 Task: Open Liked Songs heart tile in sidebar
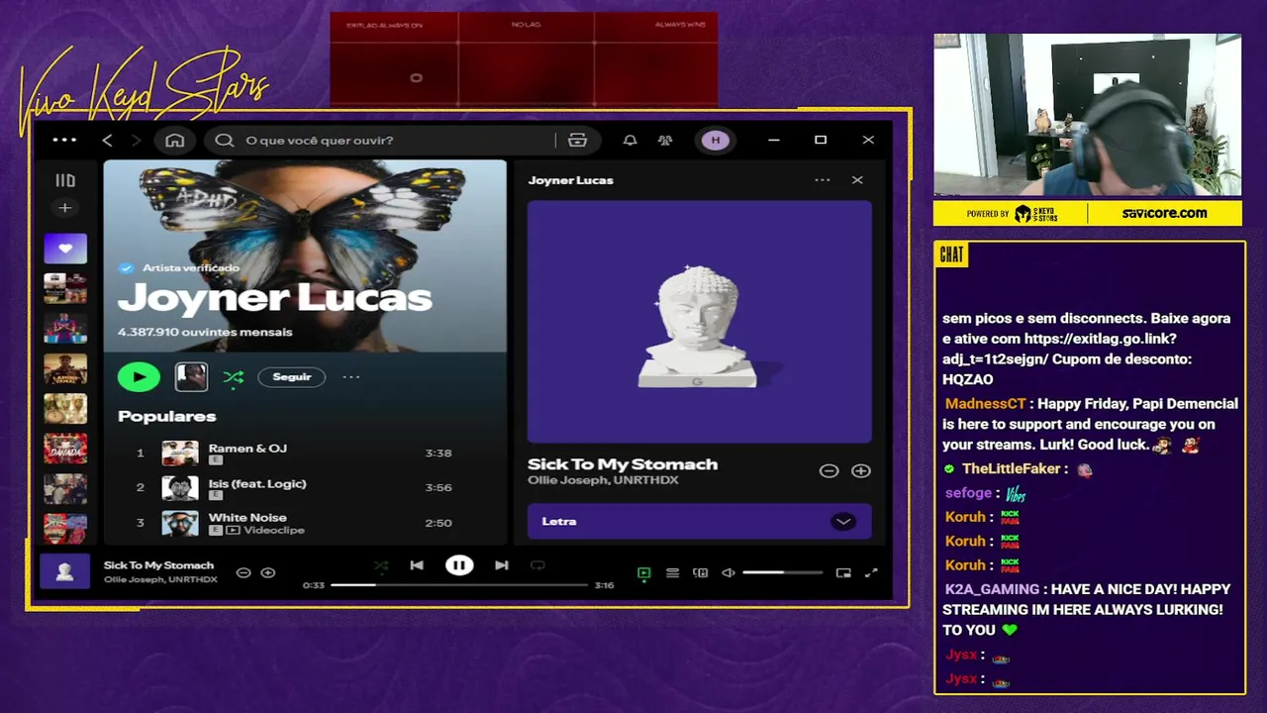click(x=65, y=249)
